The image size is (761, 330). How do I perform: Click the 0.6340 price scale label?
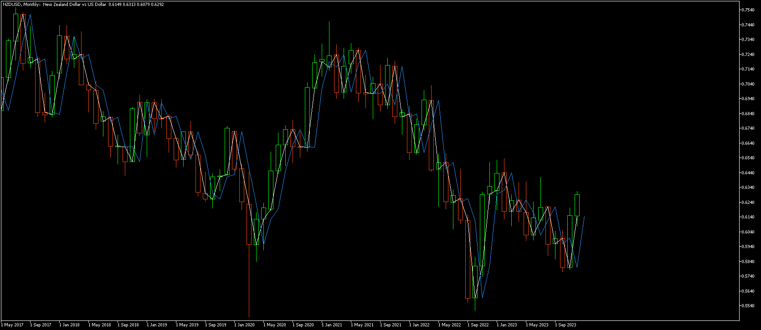coord(748,188)
